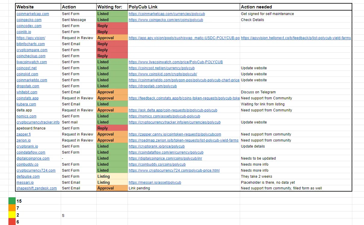Open the apyvision.hellonext.co feedback link
This screenshot has height=225, width=364.
tap(296, 38)
